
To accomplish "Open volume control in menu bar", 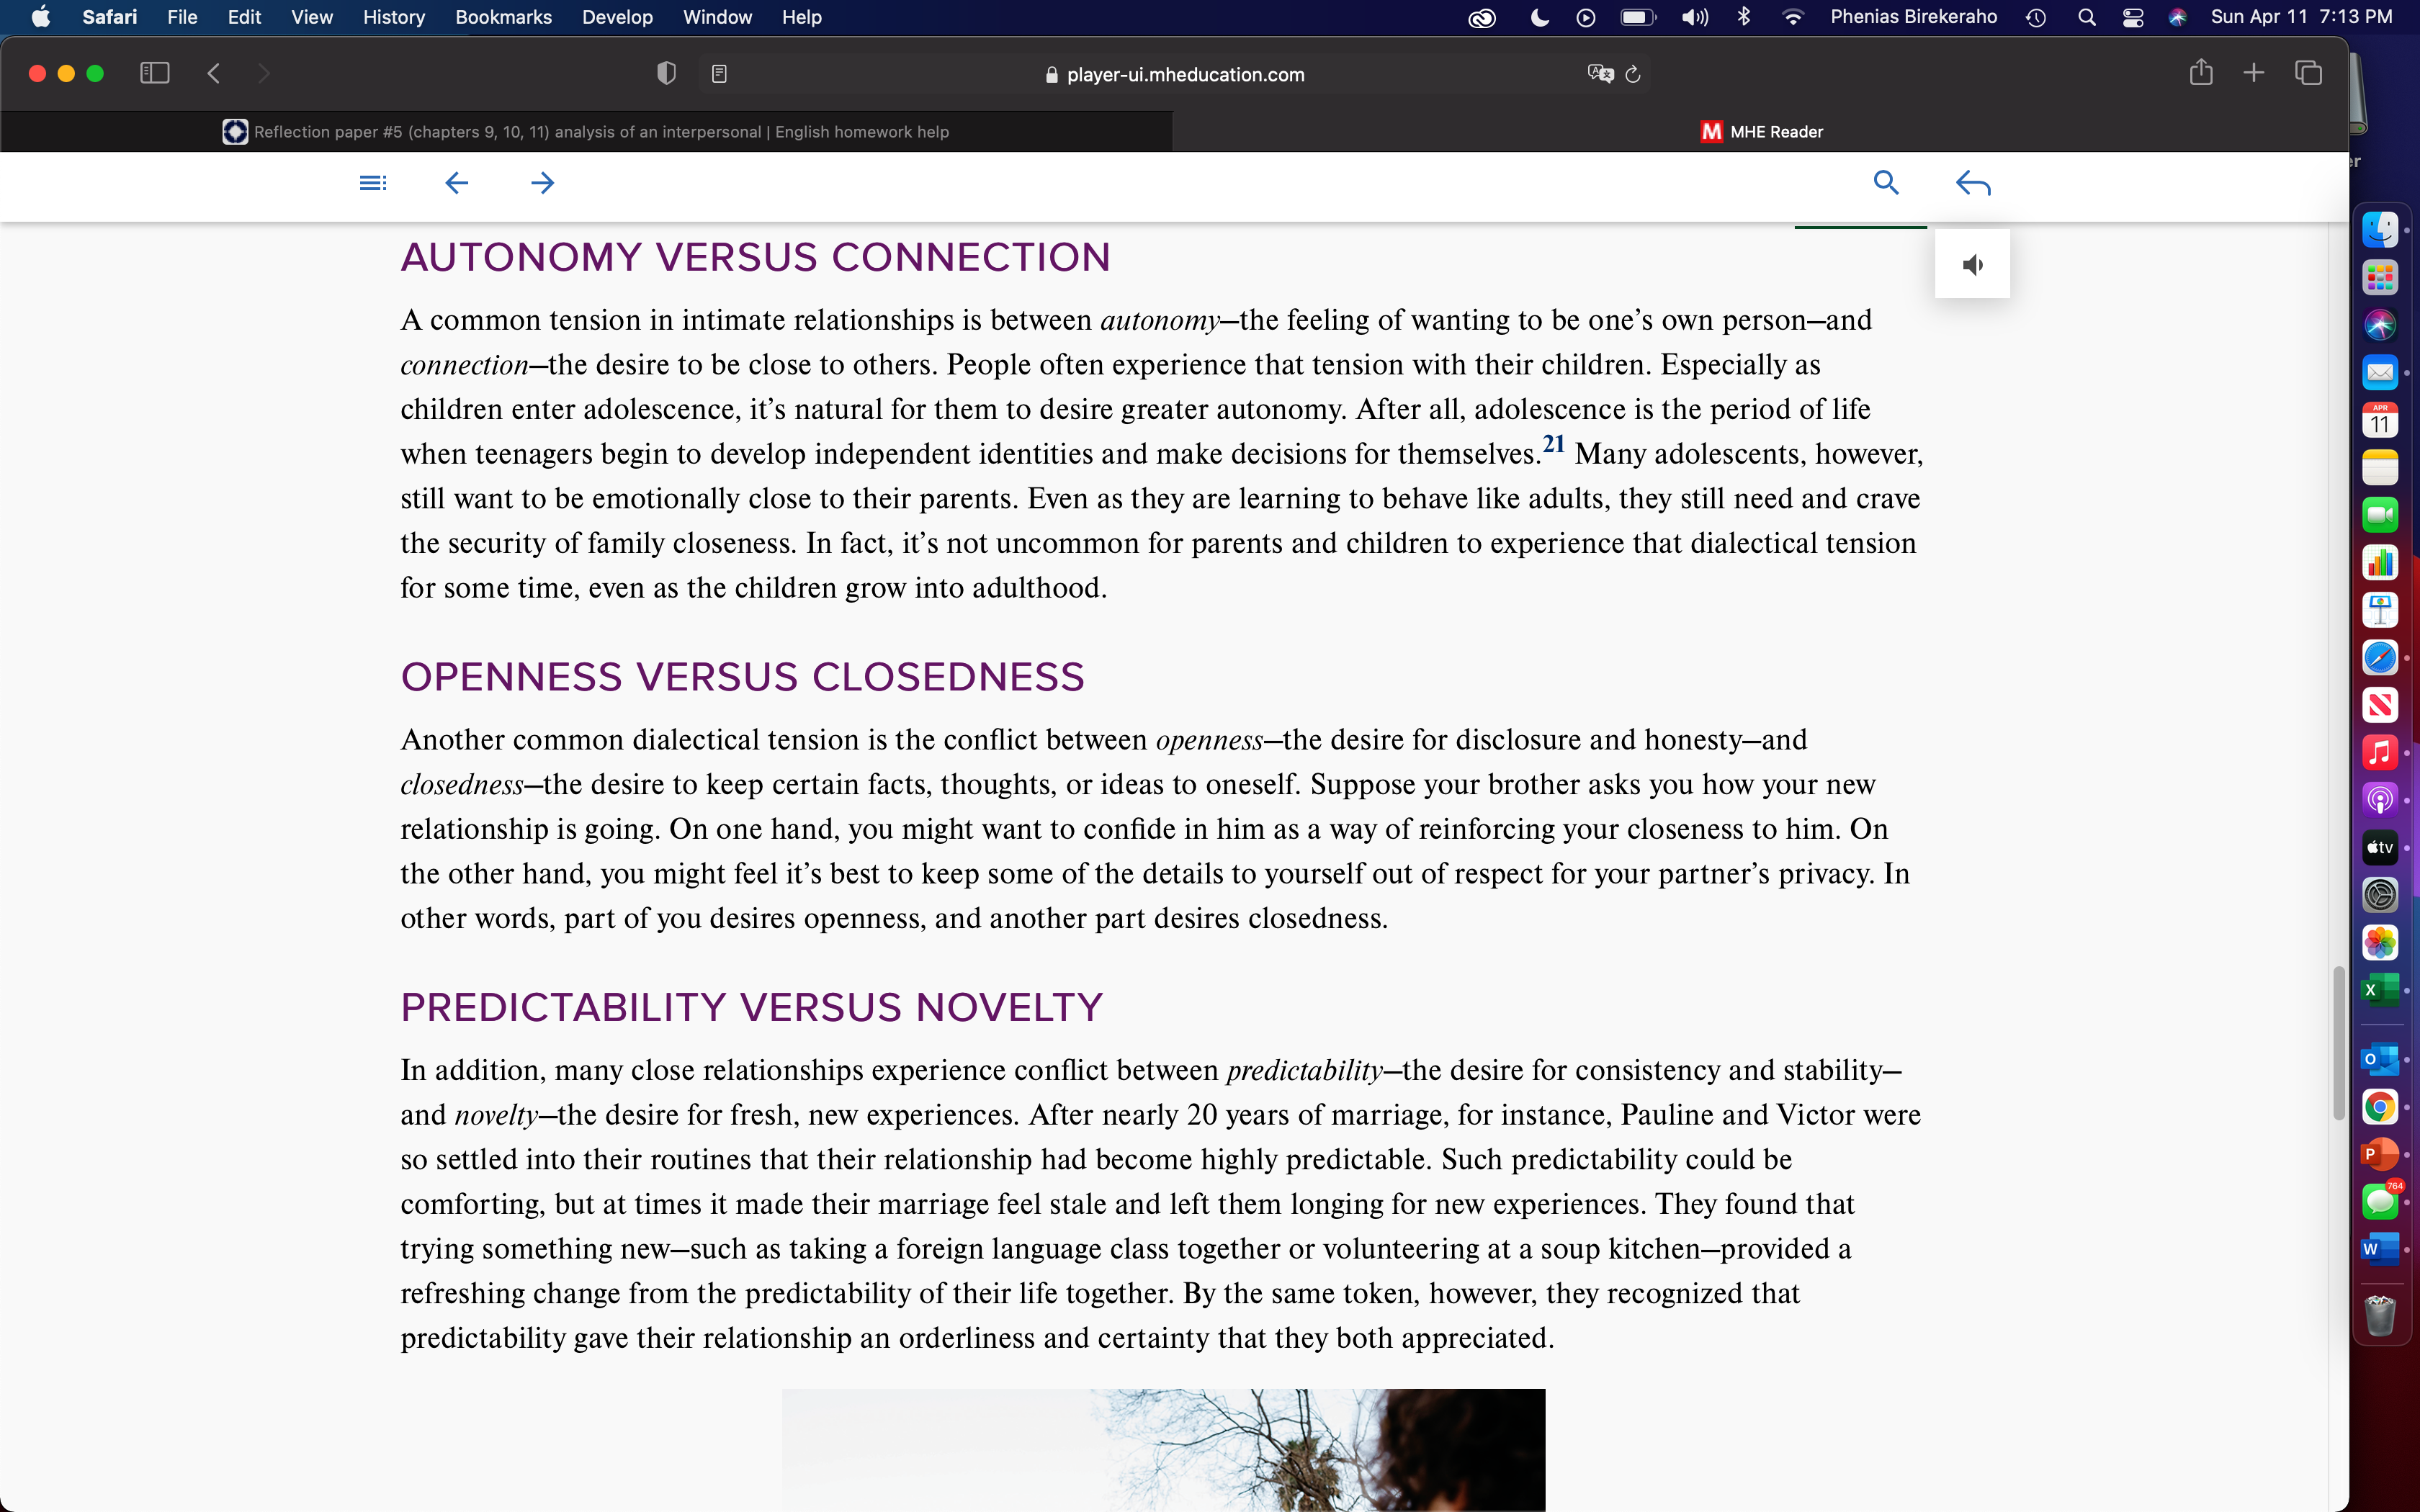I will [1695, 17].
